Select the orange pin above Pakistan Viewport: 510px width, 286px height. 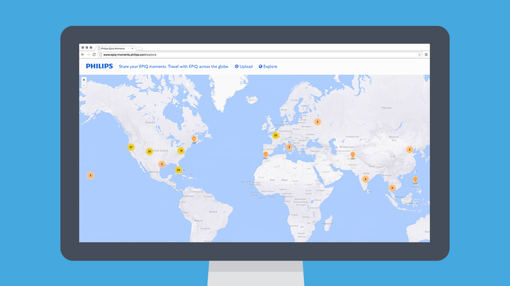(x=353, y=155)
